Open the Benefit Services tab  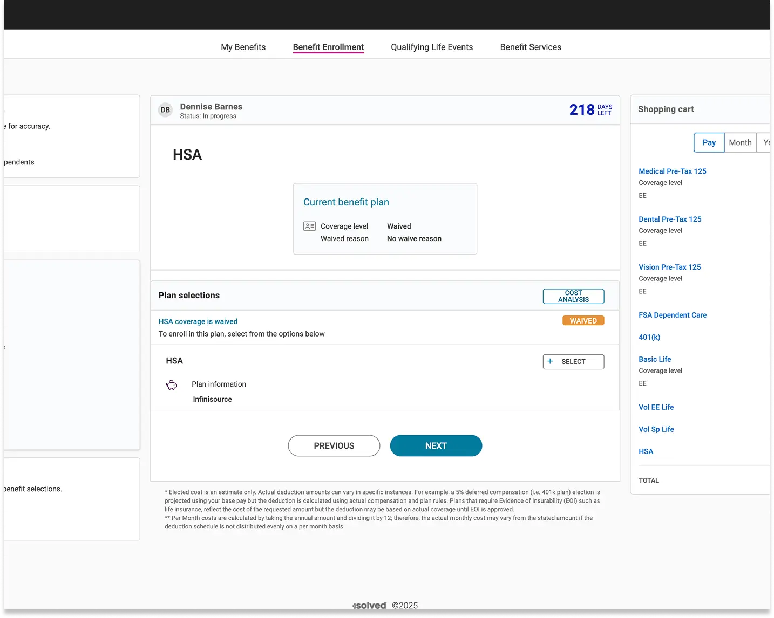(x=531, y=47)
